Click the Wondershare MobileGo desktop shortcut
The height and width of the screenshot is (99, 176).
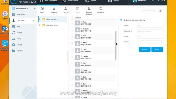5,45
